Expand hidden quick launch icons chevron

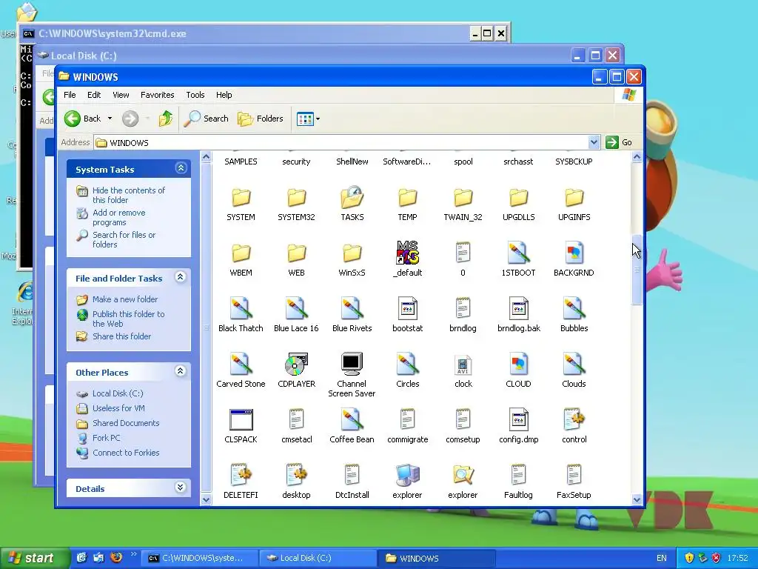coord(134,554)
